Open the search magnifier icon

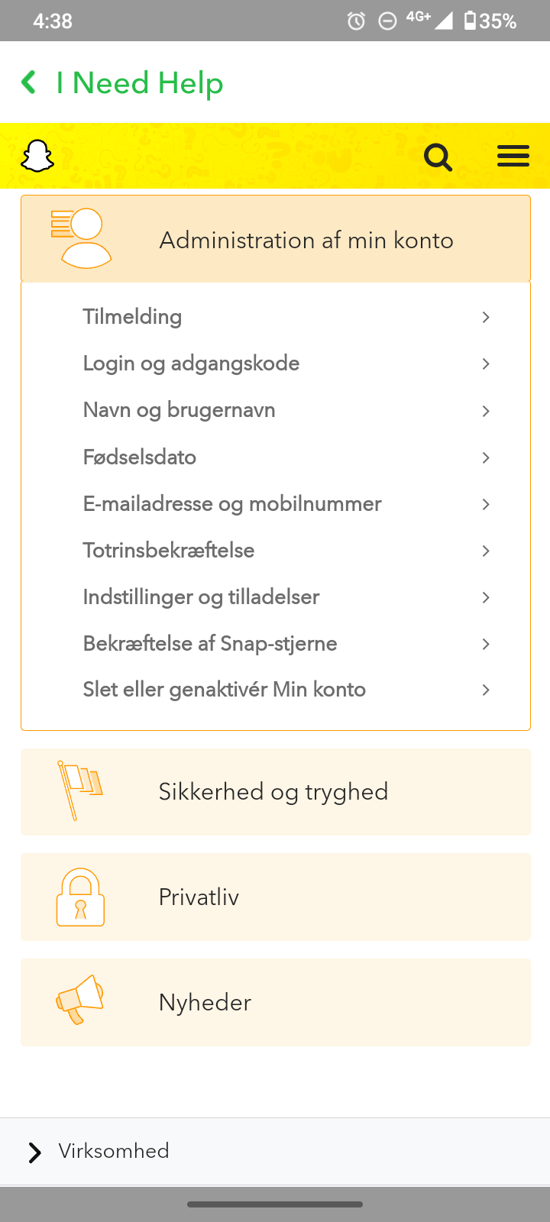[x=438, y=157]
